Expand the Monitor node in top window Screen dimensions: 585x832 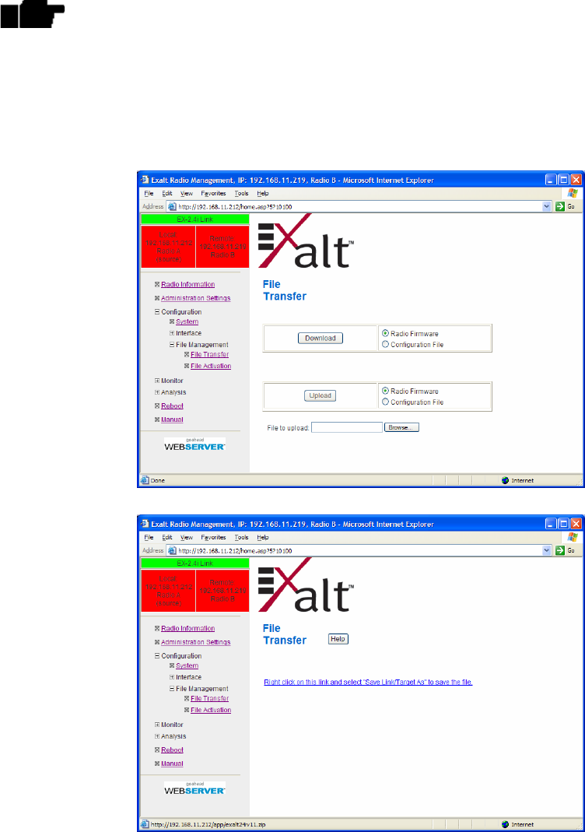point(157,381)
